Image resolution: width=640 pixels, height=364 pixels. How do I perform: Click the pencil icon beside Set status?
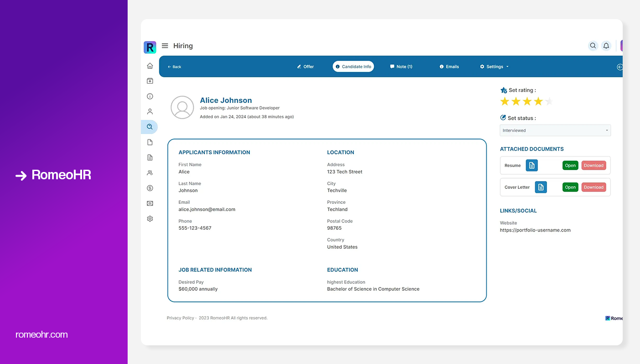(x=503, y=118)
